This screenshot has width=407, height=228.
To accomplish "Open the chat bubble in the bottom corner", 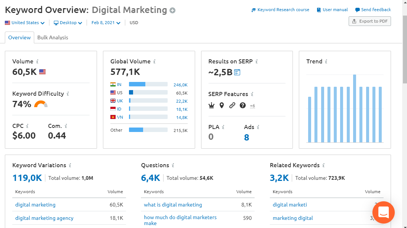I will click(x=383, y=212).
